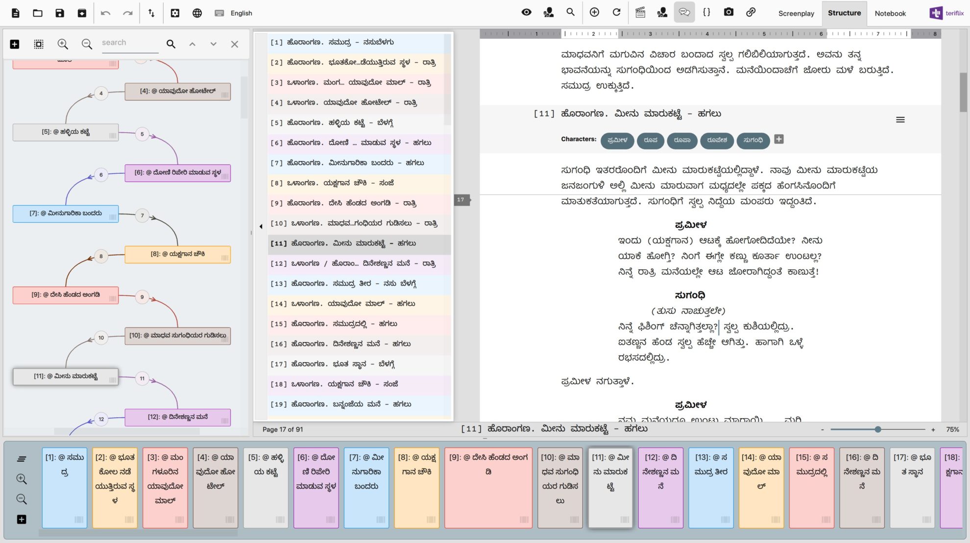Add a new node in the structure panel
The height and width of the screenshot is (543, 970).
[x=14, y=44]
